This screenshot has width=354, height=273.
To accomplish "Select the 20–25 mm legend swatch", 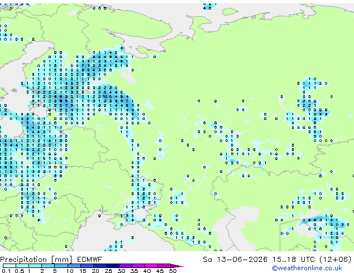I will click(x=100, y=266).
